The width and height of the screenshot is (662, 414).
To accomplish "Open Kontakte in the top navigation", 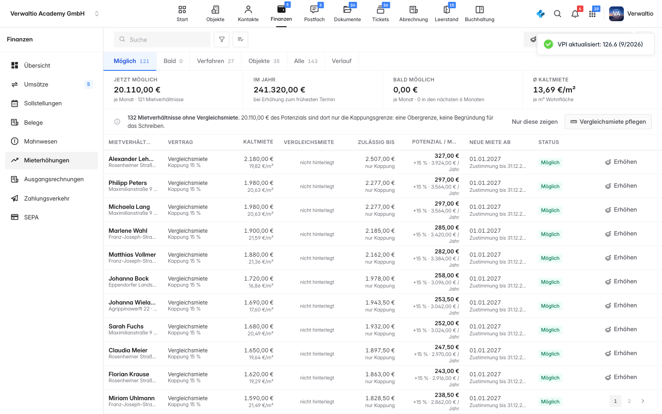I will (248, 14).
